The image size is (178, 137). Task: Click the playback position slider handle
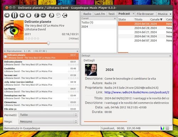click(48, 43)
